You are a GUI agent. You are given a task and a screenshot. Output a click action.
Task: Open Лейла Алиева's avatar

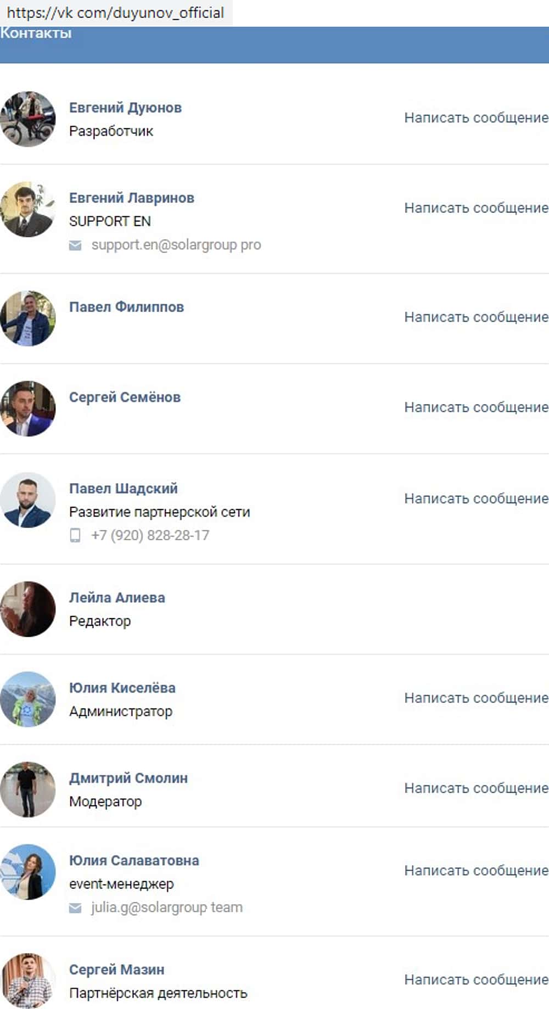[x=28, y=609]
